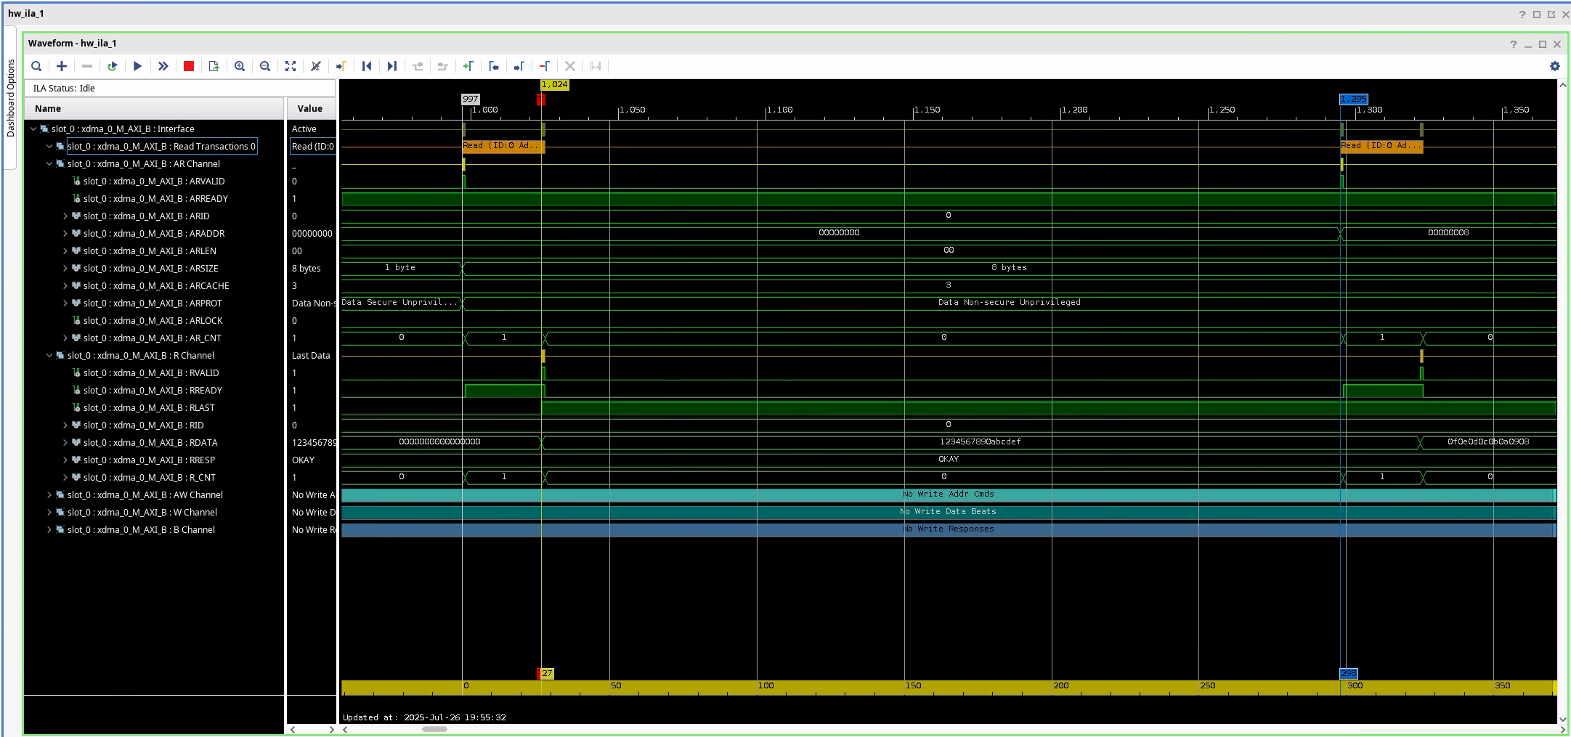The image size is (1571, 737).
Task: Click the horizontal scrollbar thumb under waveform
Action: pos(434,729)
